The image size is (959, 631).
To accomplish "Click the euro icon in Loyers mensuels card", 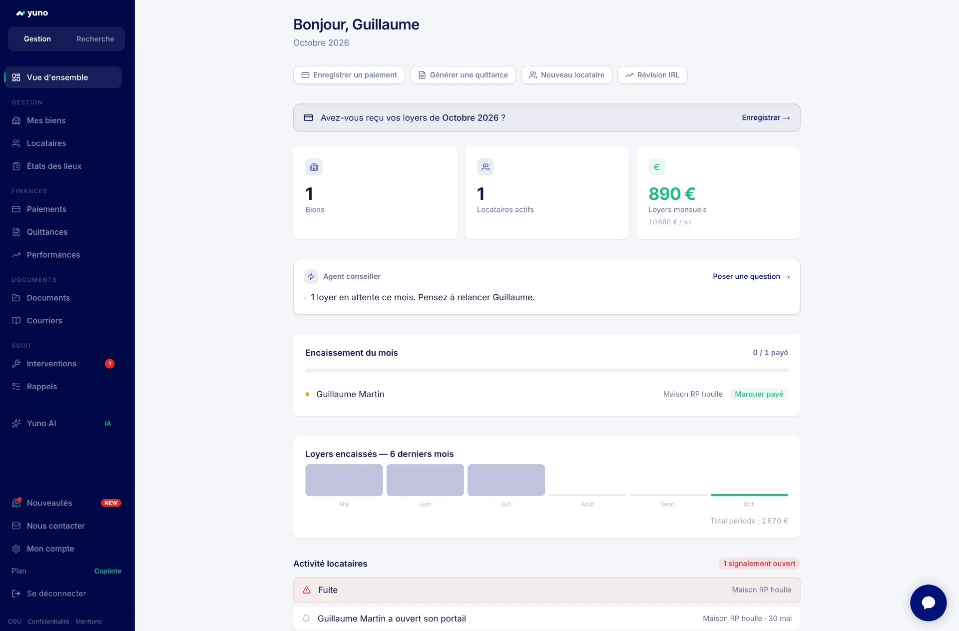I will point(656,167).
